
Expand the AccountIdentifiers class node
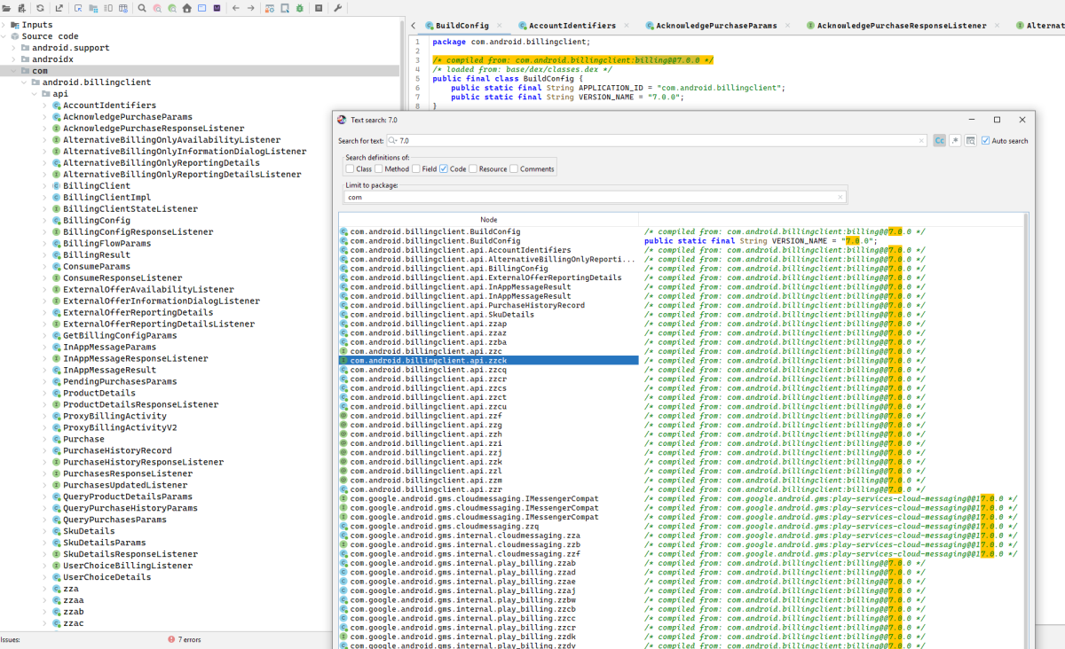(x=45, y=106)
